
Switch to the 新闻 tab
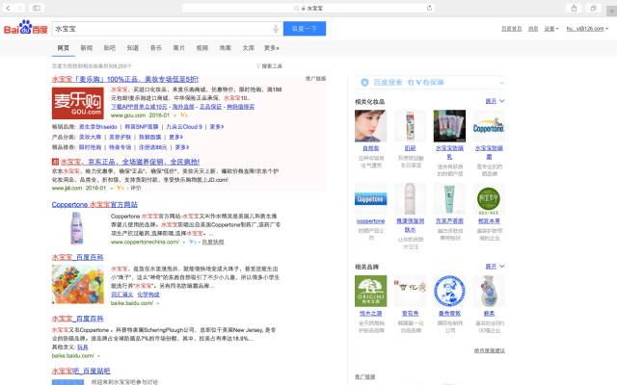click(86, 48)
